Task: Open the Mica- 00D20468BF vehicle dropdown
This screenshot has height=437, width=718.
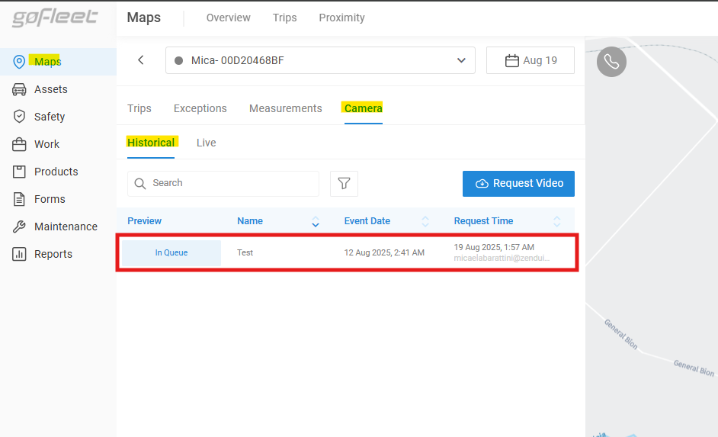Action: click(320, 60)
